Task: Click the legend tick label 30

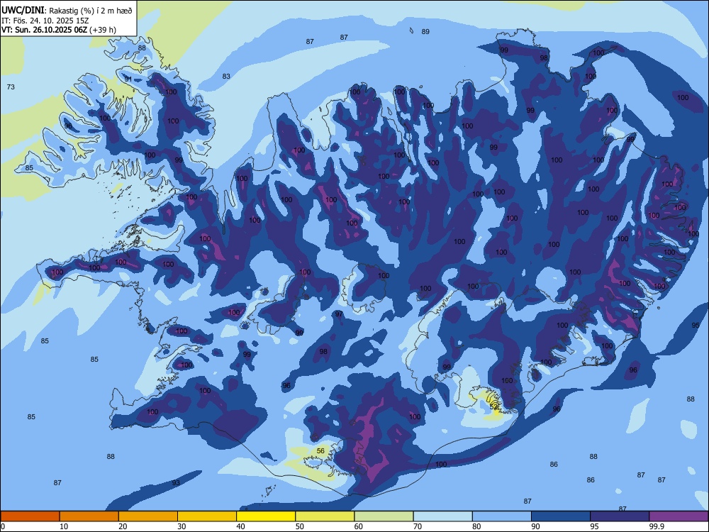Action: pos(182,526)
